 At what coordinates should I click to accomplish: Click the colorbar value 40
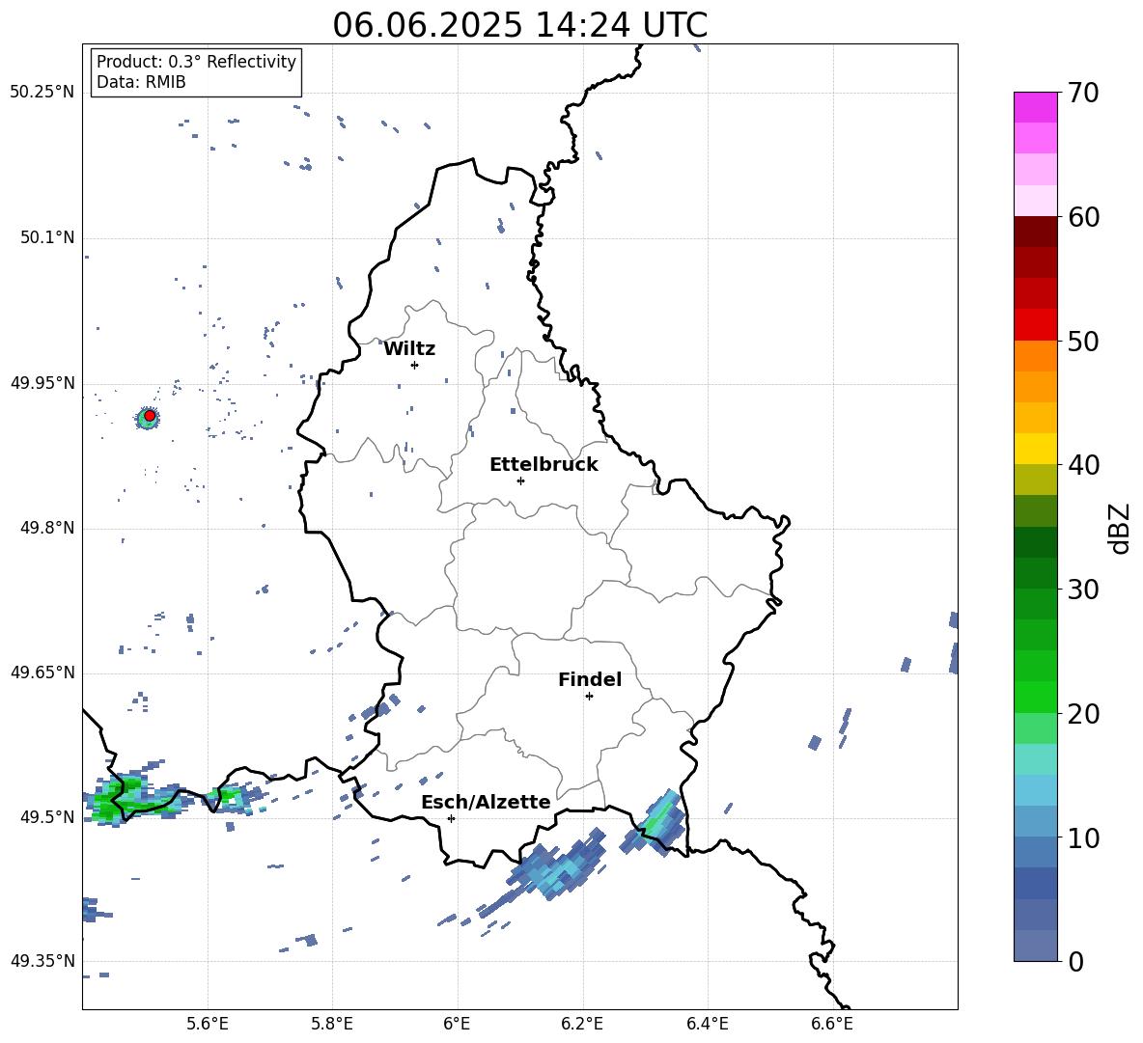point(1083,465)
